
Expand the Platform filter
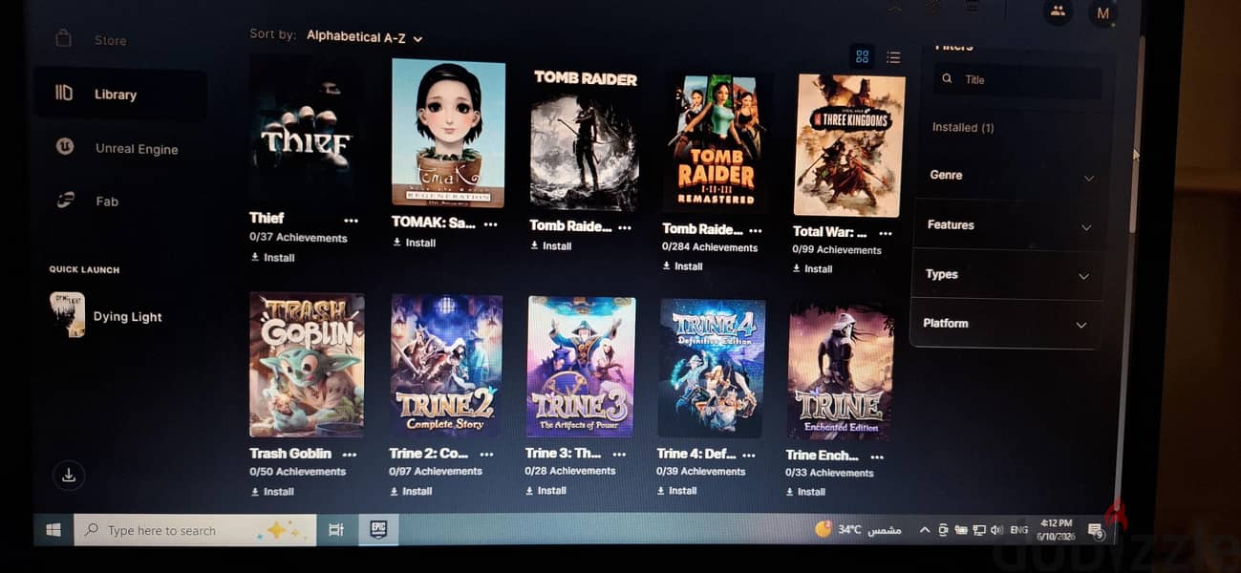pos(1004,324)
